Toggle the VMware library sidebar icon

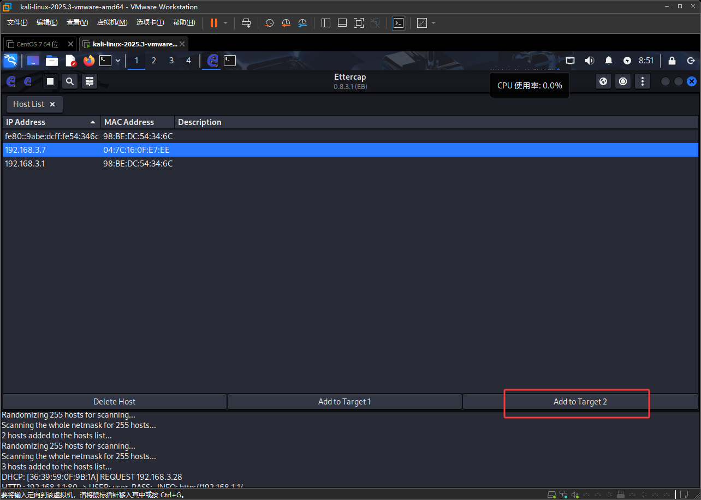point(326,23)
